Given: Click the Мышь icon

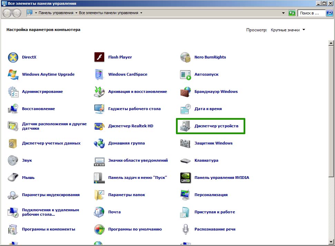Looking at the screenshot, I should coord(13,178).
